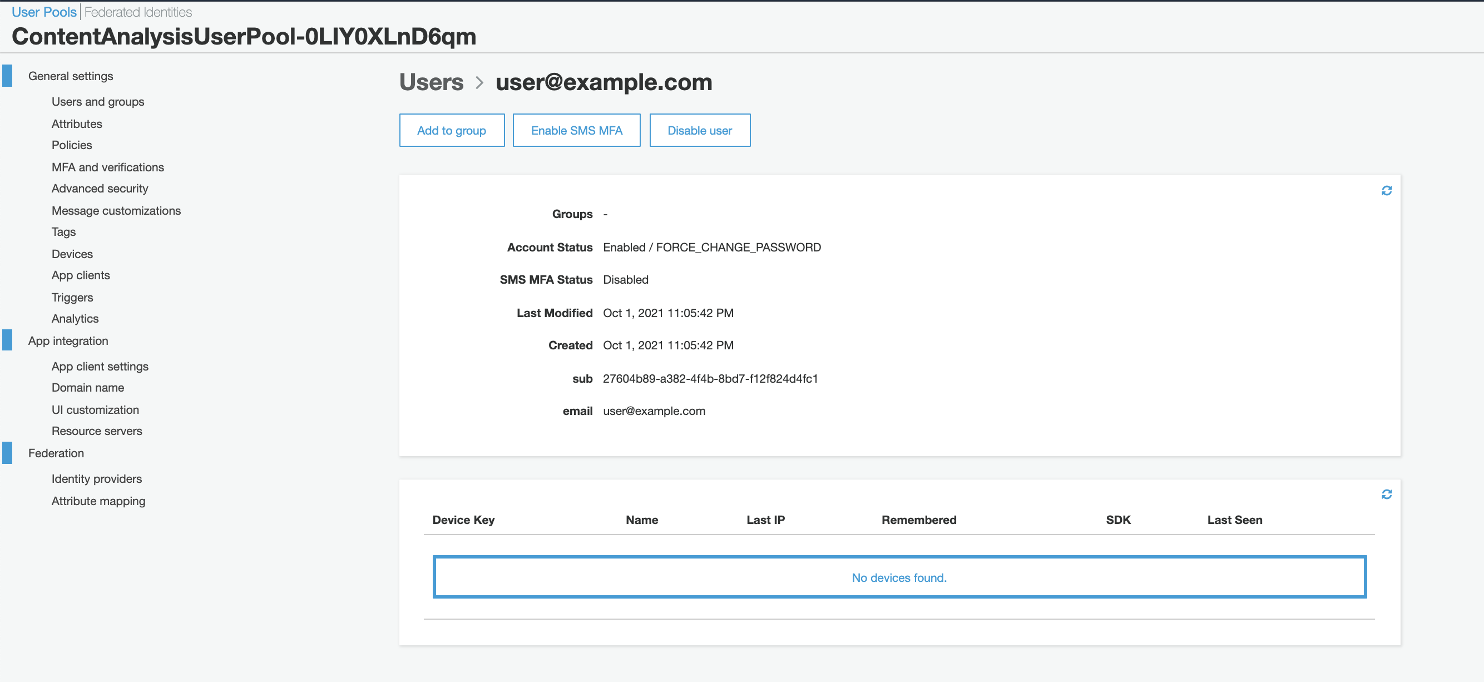The width and height of the screenshot is (1484, 682).
Task: Open the Triggers page
Action: [72, 298]
